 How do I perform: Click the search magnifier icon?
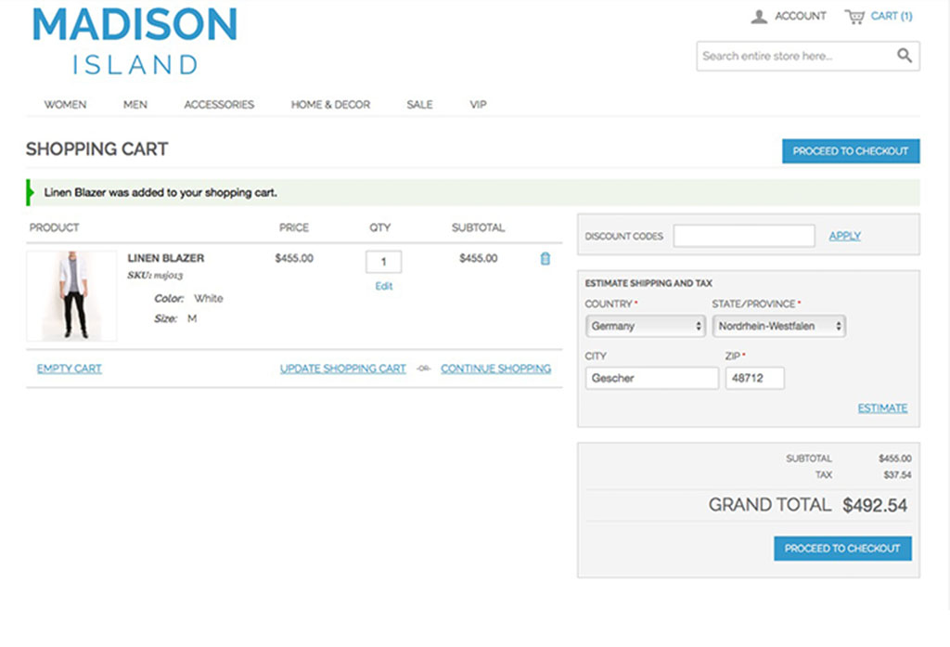904,56
